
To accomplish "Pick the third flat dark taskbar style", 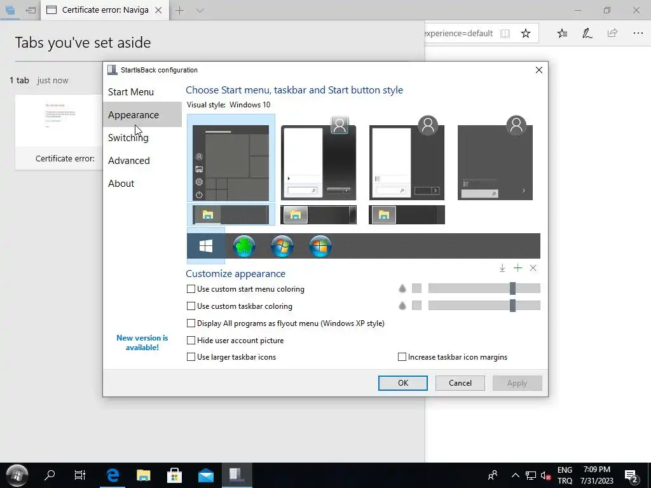I will (x=407, y=215).
